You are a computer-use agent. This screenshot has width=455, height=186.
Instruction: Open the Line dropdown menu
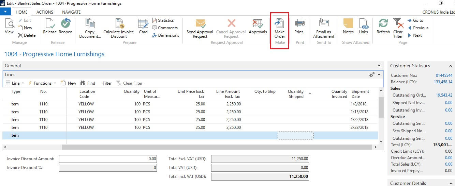[x=15, y=83]
